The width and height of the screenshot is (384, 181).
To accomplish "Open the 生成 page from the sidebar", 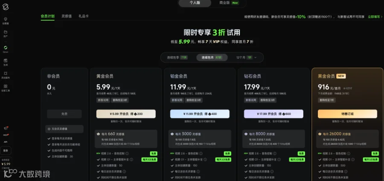I will (6, 62).
